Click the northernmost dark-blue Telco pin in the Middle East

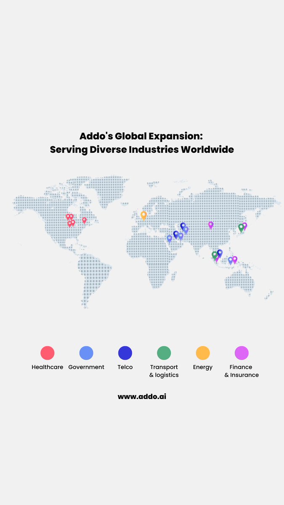click(x=183, y=226)
